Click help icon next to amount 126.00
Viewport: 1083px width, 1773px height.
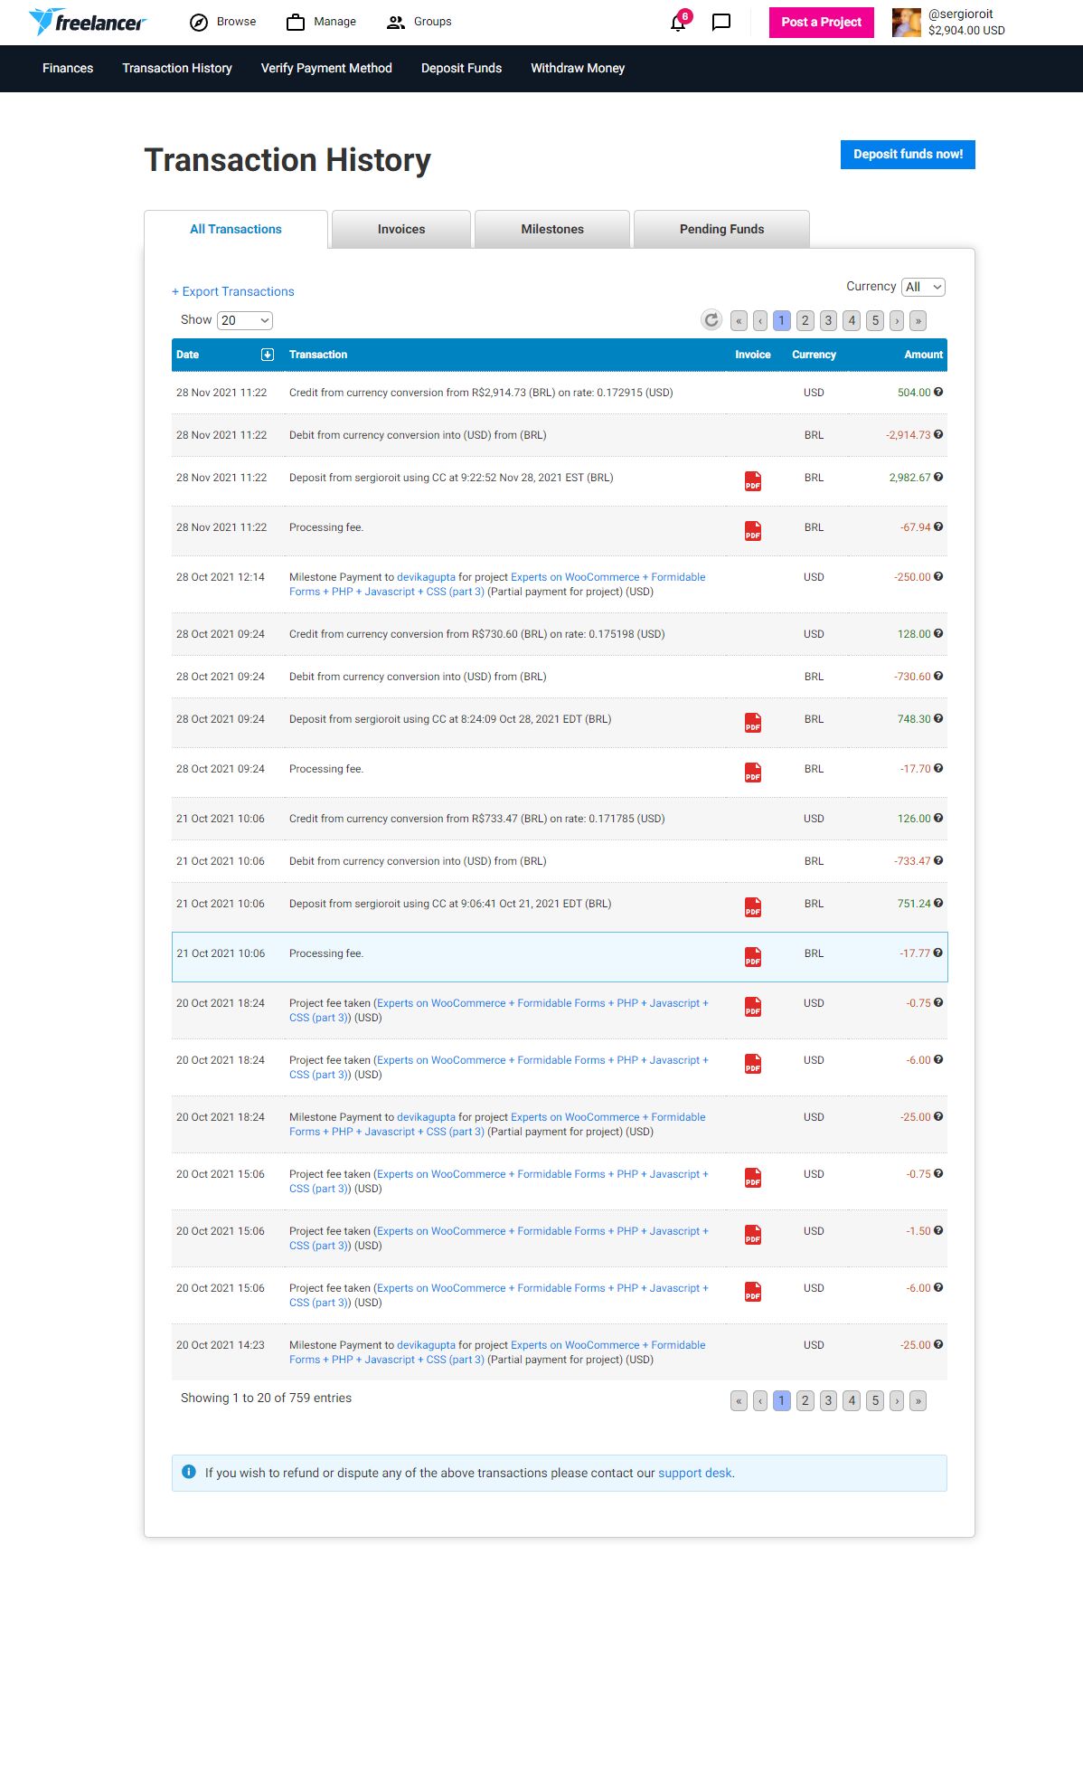[x=938, y=819]
